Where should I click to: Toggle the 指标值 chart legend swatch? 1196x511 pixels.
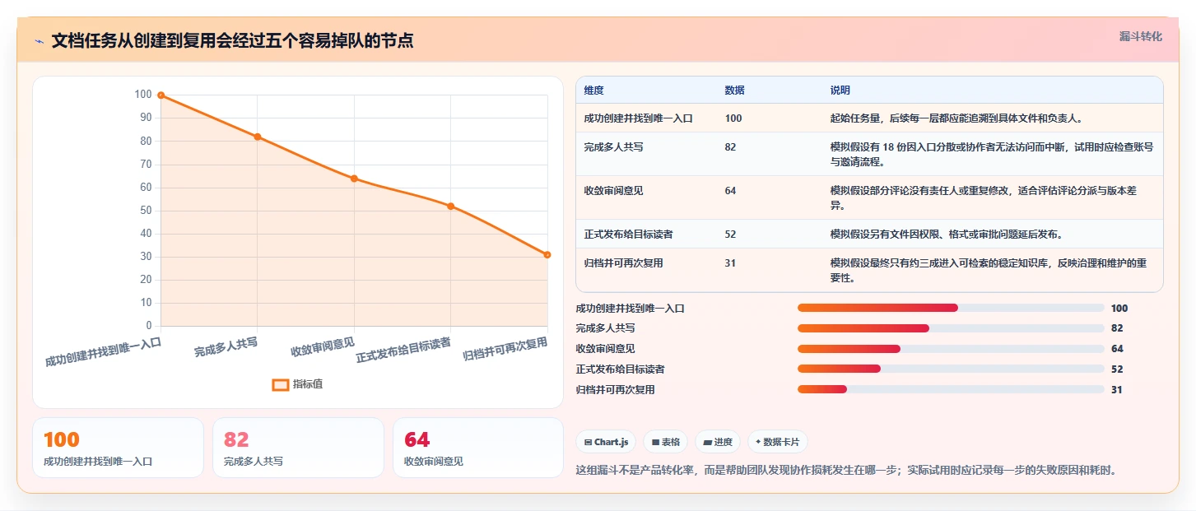(281, 384)
